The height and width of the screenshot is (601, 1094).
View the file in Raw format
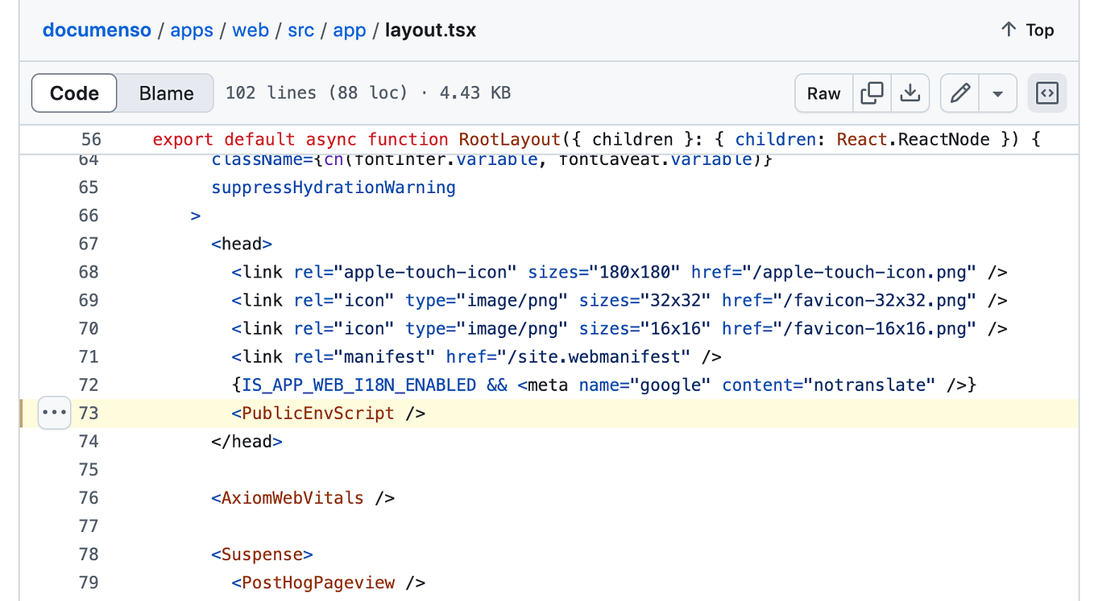(x=823, y=93)
